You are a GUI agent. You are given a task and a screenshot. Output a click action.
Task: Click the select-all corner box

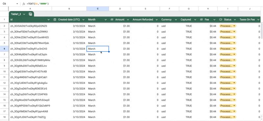[x=4, y=9]
